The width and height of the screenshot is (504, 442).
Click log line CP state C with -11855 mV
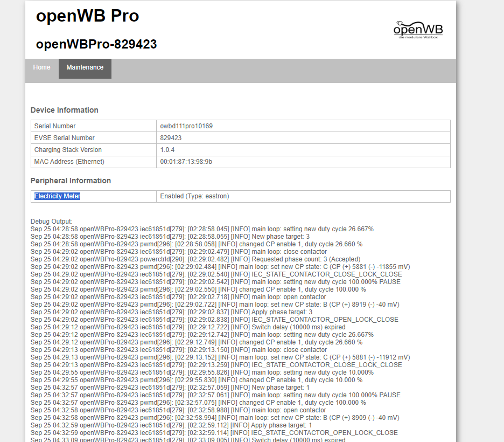[x=220, y=267]
